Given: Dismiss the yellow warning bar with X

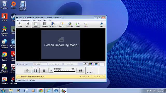Looking at the screenshot, I should (x=104, y=77).
